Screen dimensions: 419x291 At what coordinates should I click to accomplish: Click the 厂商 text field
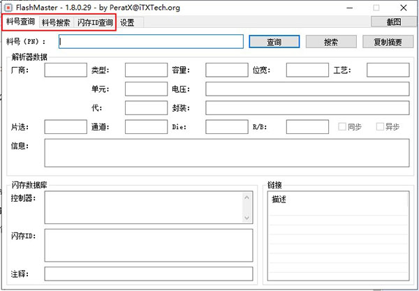tap(65, 70)
